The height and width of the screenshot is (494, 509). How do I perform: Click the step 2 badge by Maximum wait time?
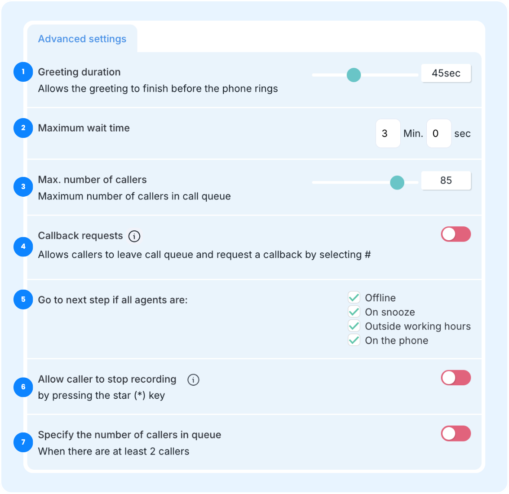[x=23, y=128]
